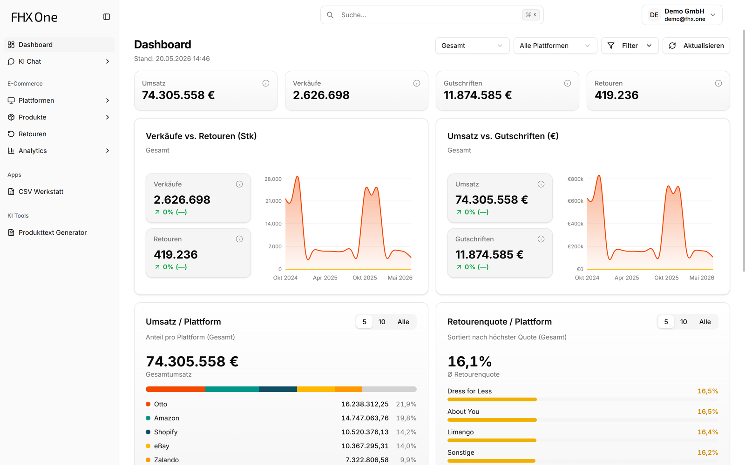Click the CSV Werkstatt file icon
745x465 pixels.
tap(11, 192)
